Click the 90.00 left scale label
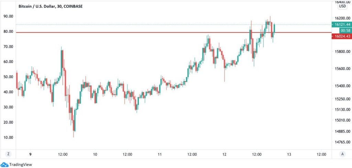Image resolution: width=352 pixels, height=168 pixels. coord(8,16)
